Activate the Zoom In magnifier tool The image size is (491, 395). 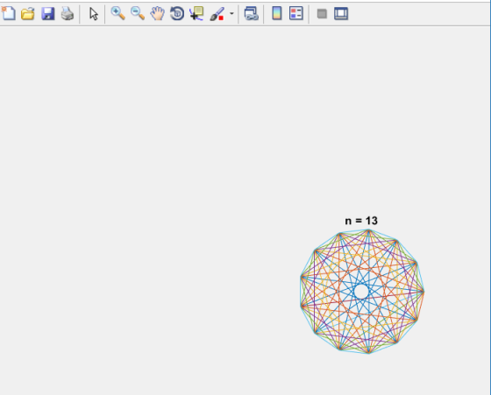[118, 14]
